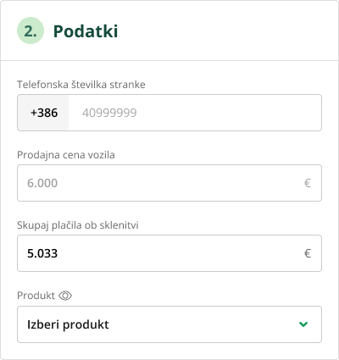Viewport: 339px width, 360px height.
Task: Click the Produkt field label text
Action: [36, 296]
